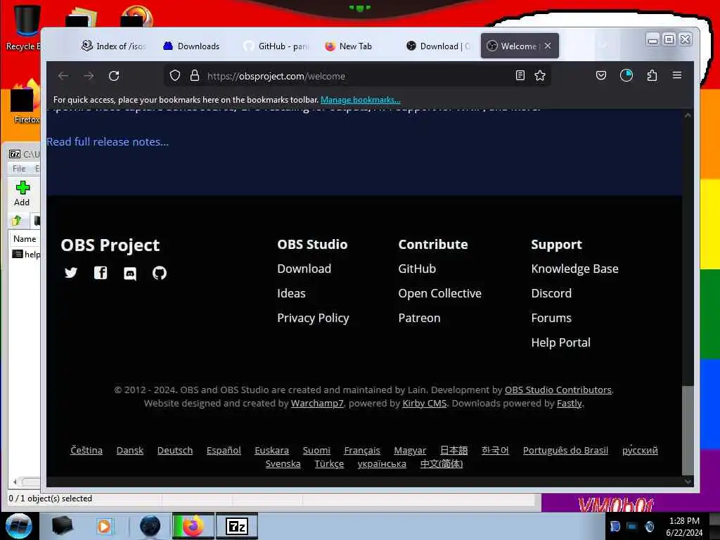
Task: Click Read full release notes link
Action: 108,141
